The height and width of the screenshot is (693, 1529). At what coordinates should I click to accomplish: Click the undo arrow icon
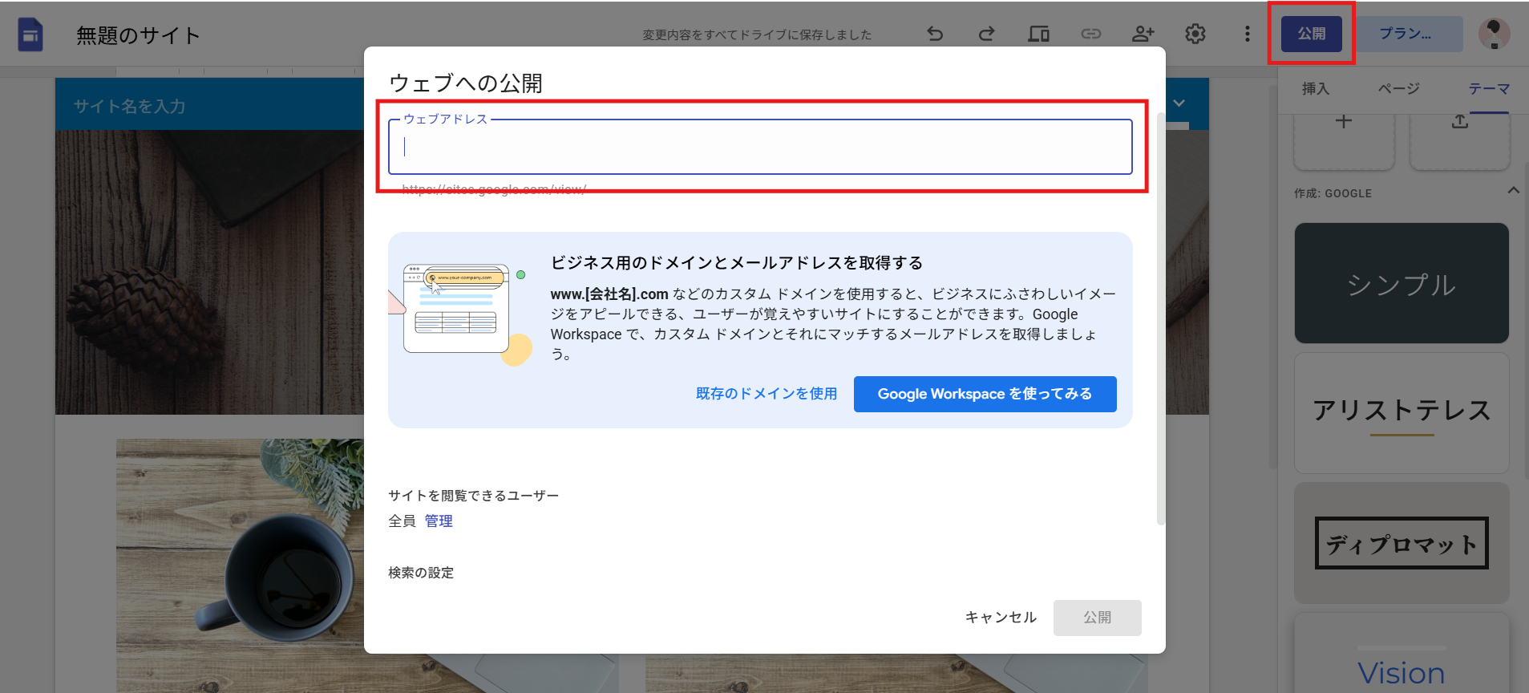coord(935,34)
